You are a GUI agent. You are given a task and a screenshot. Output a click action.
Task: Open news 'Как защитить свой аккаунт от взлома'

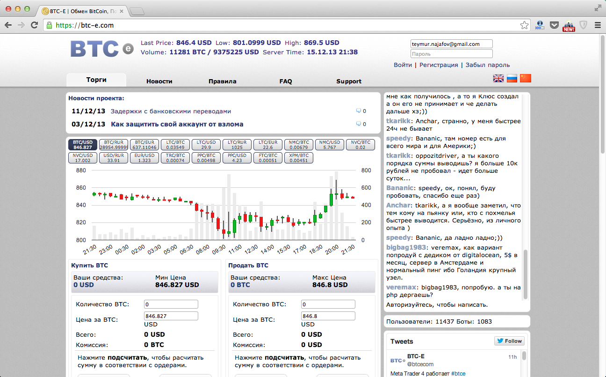(x=177, y=124)
